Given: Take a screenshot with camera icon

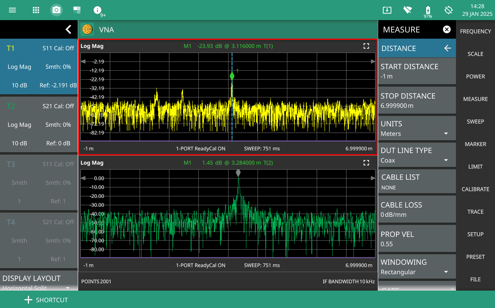Looking at the screenshot, I should point(56,10).
